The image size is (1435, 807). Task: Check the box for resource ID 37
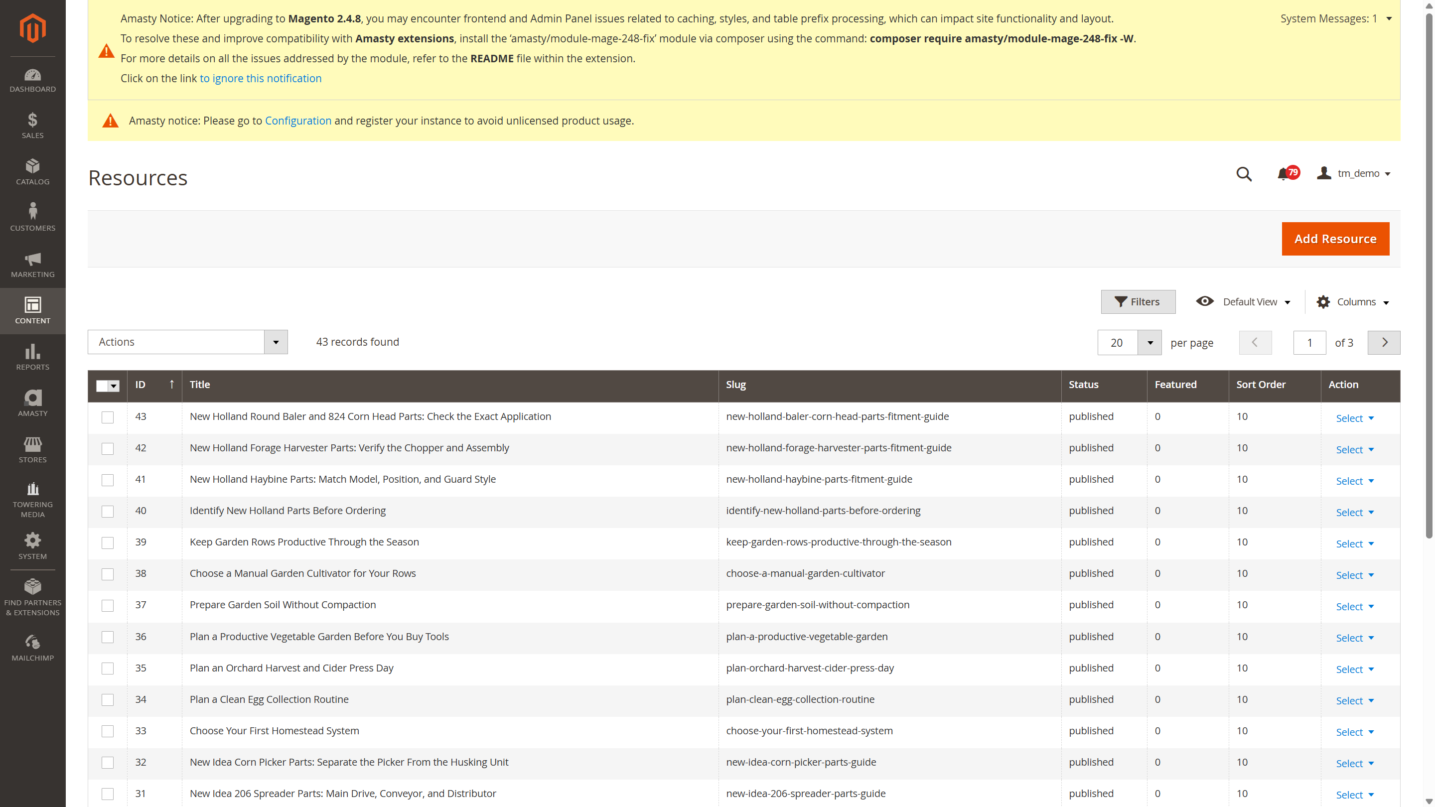(108, 605)
